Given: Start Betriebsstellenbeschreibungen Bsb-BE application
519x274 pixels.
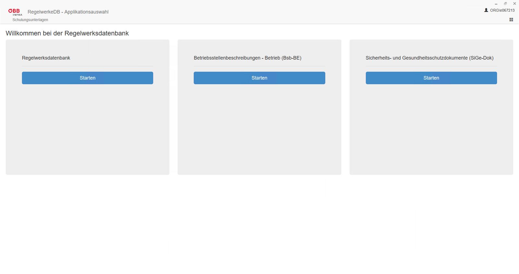Looking at the screenshot, I should pyautogui.click(x=259, y=78).
